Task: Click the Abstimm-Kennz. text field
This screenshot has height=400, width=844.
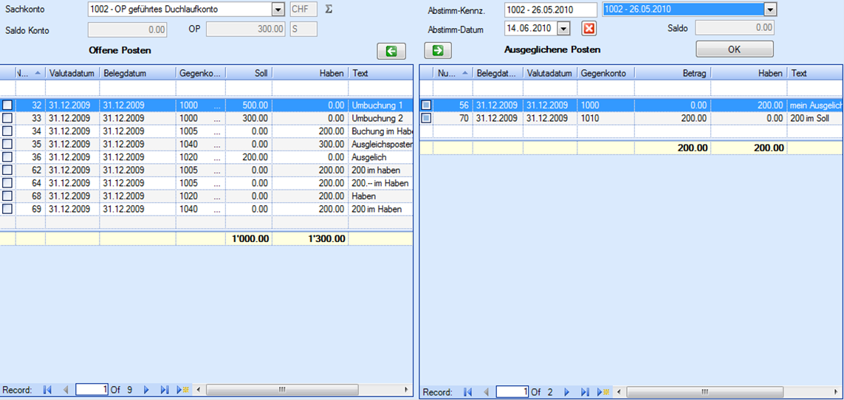Action: pyautogui.click(x=550, y=10)
